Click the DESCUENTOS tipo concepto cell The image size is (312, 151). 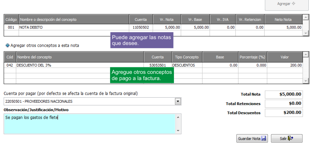[187, 65]
